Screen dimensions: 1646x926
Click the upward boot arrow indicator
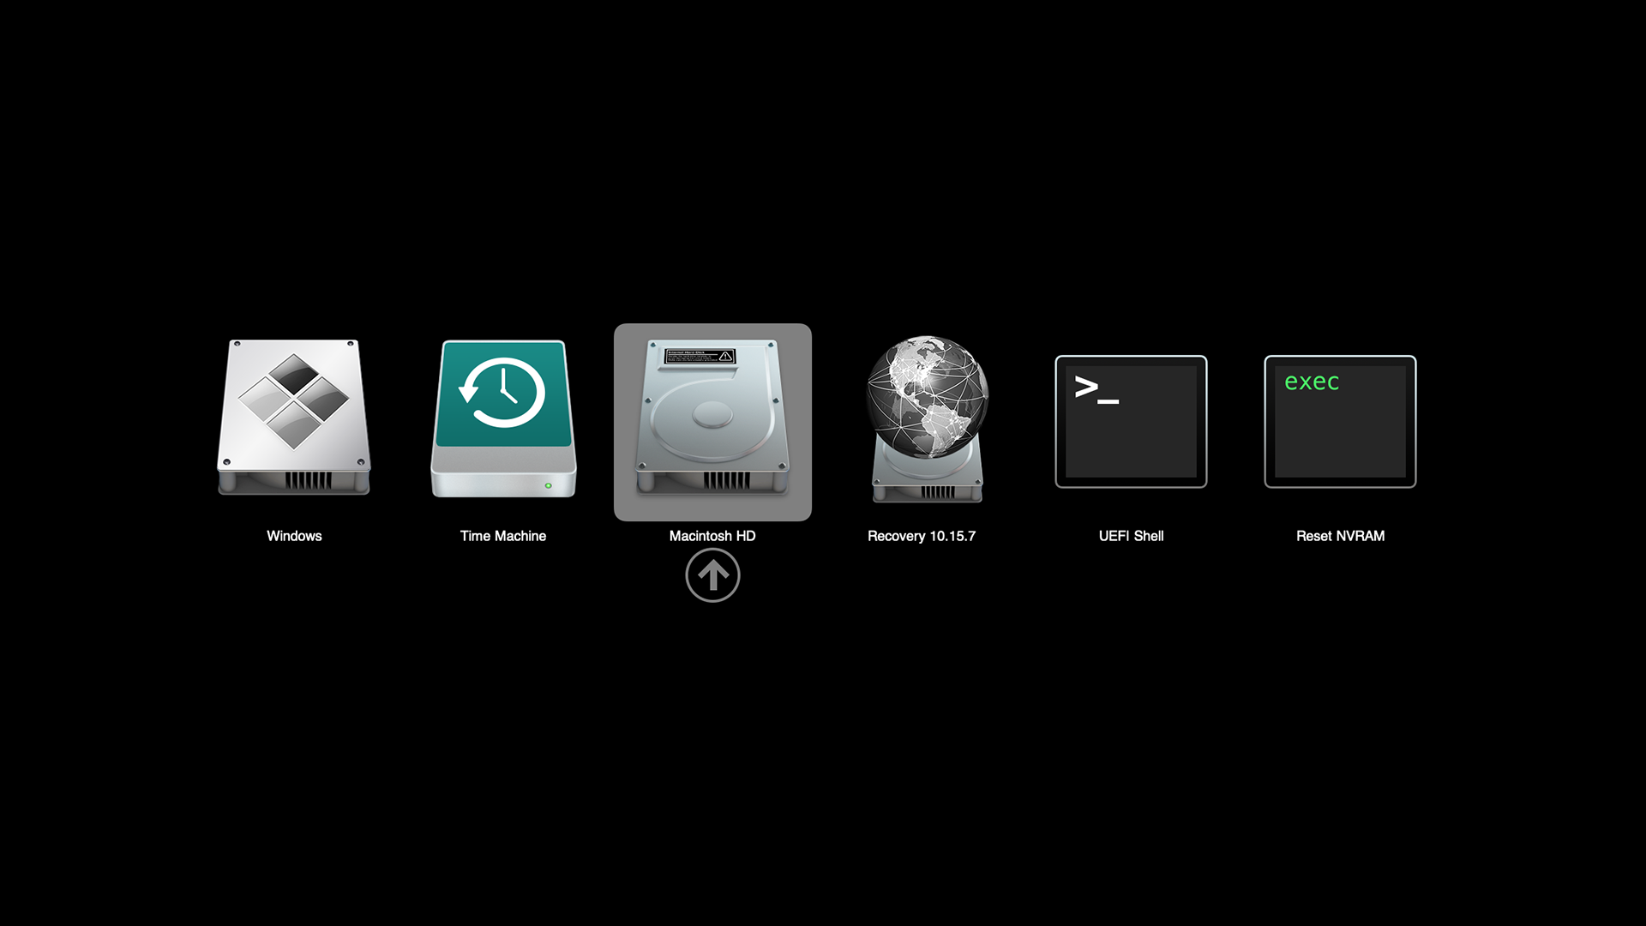click(712, 575)
